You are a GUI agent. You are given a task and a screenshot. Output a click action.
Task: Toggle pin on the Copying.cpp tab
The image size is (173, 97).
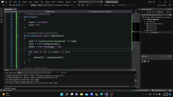click(14, 9)
